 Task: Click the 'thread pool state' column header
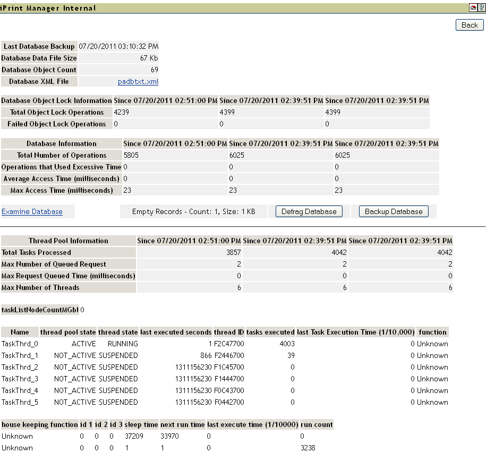point(68,332)
